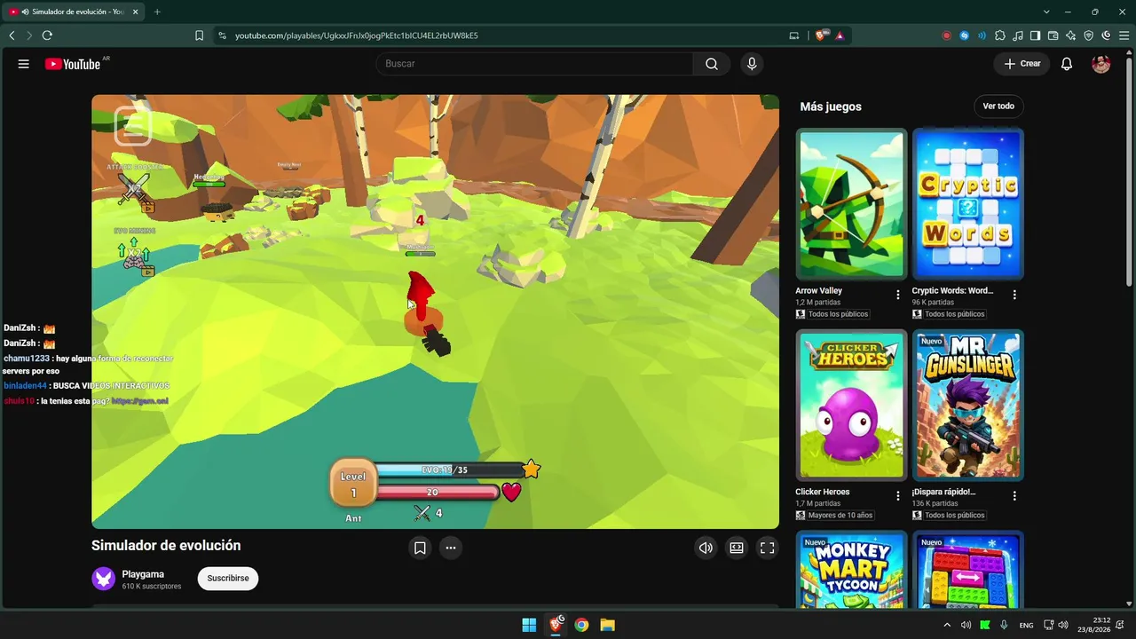Click the red health bar
The height and width of the screenshot is (639, 1136).
438,492
